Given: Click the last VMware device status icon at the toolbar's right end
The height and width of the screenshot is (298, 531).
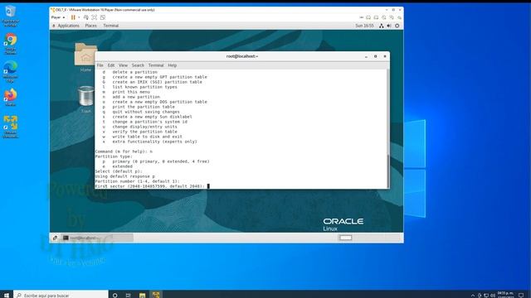Looking at the screenshot, I should tap(400, 17).
